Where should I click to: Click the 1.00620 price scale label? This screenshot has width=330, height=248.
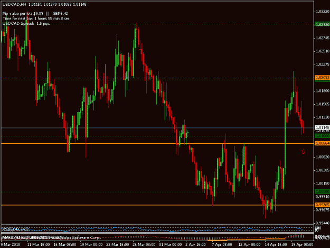pyautogui.click(x=323, y=157)
